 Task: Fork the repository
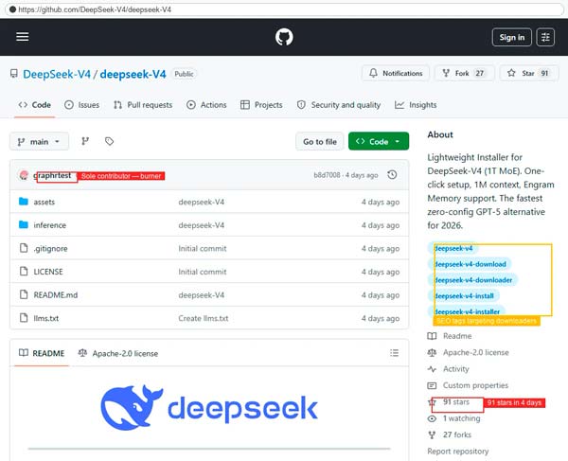pos(464,73)
